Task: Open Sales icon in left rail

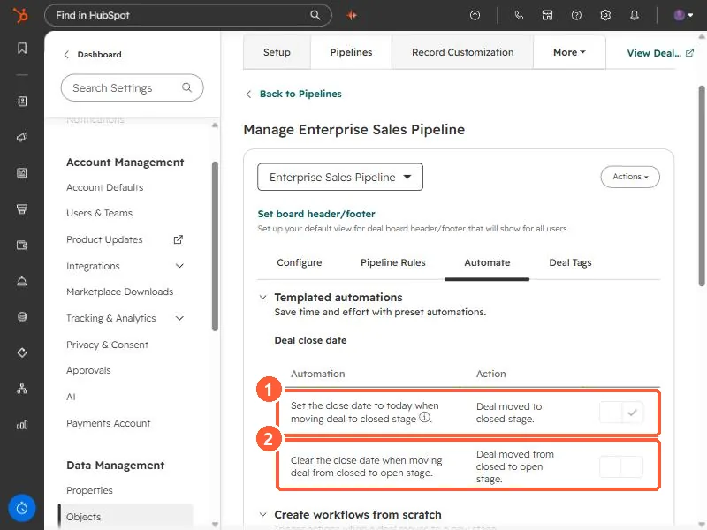Action: [22, 208]
